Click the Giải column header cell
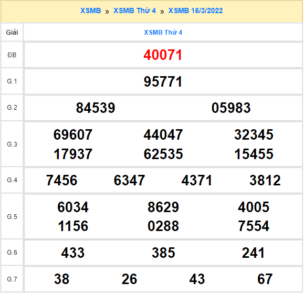The width and height of the screenshot is (304, 293). (12, 33)
